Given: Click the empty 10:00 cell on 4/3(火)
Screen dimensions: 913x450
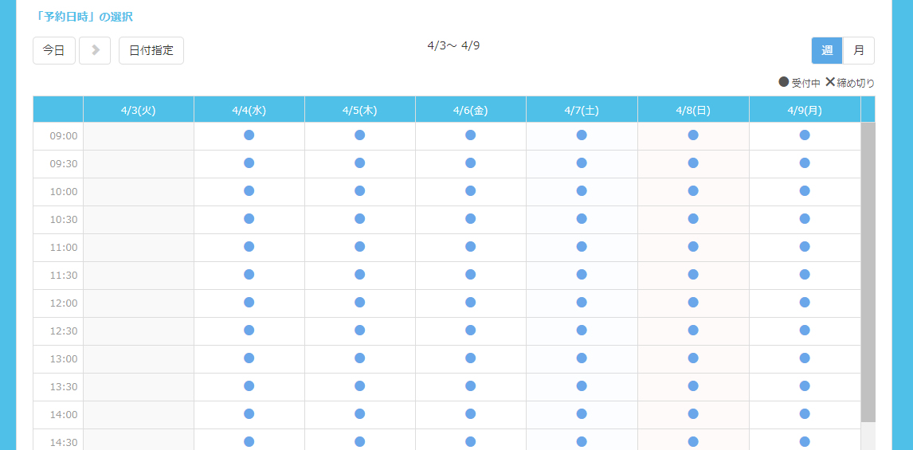Looking at the screenshot, I should pos(138,192).
